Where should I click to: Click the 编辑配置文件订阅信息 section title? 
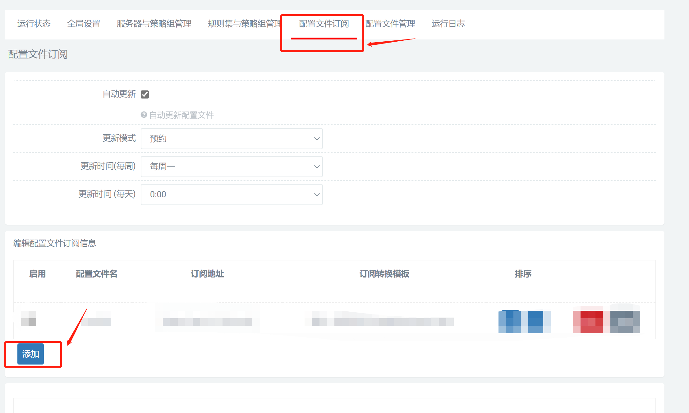coord(55,243)
